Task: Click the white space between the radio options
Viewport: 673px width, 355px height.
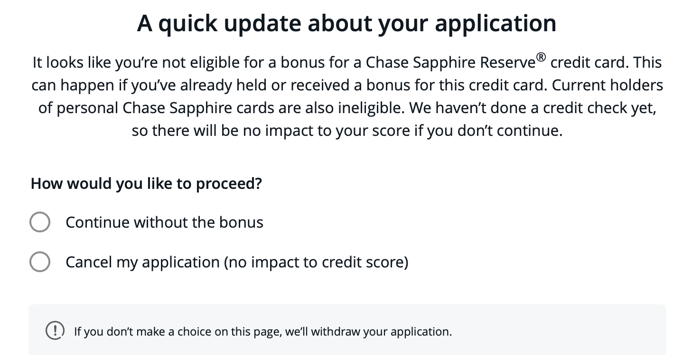Action: click(190, 241)
